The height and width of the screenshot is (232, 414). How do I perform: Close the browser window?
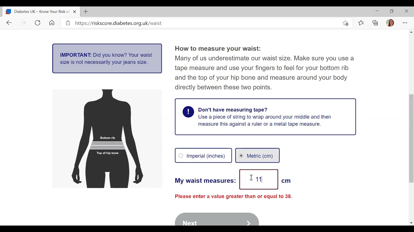[x=407, y=11]
